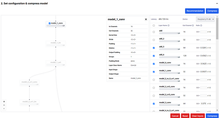Click the ratio input for add layer
Viewport: 219px width, 118px height.
[203, 32]
